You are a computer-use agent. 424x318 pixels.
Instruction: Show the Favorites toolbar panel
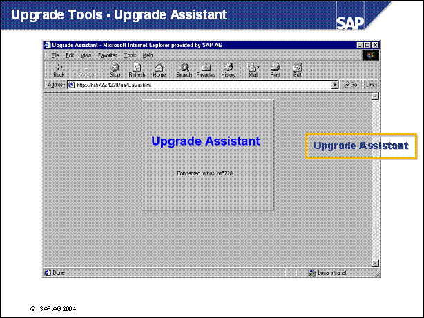pos(206,70)
